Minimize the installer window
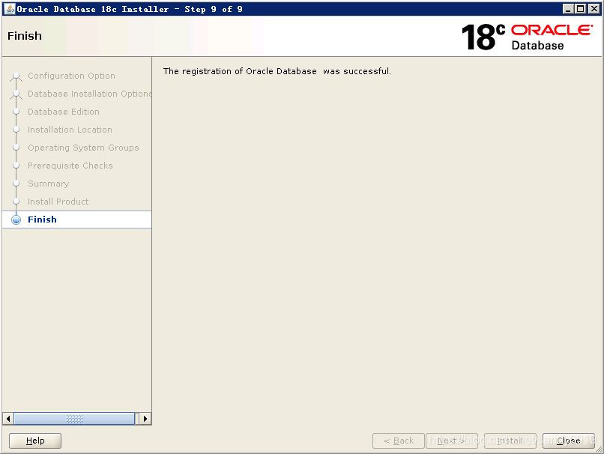Screen dimensions: 604x454 568,9
